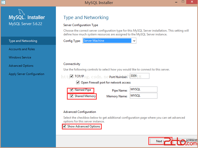Click the Memory Name input field
198x148 pixels.
[x=144, y=96]
